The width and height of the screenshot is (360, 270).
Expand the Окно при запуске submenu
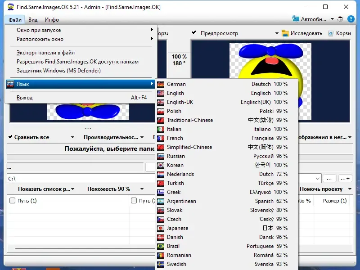81,30
